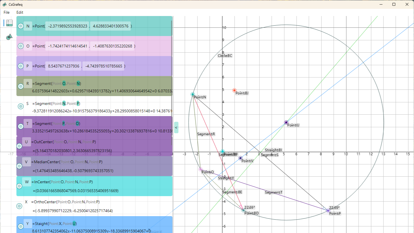Click the Straight:Y label on graph

coord(226,178)
